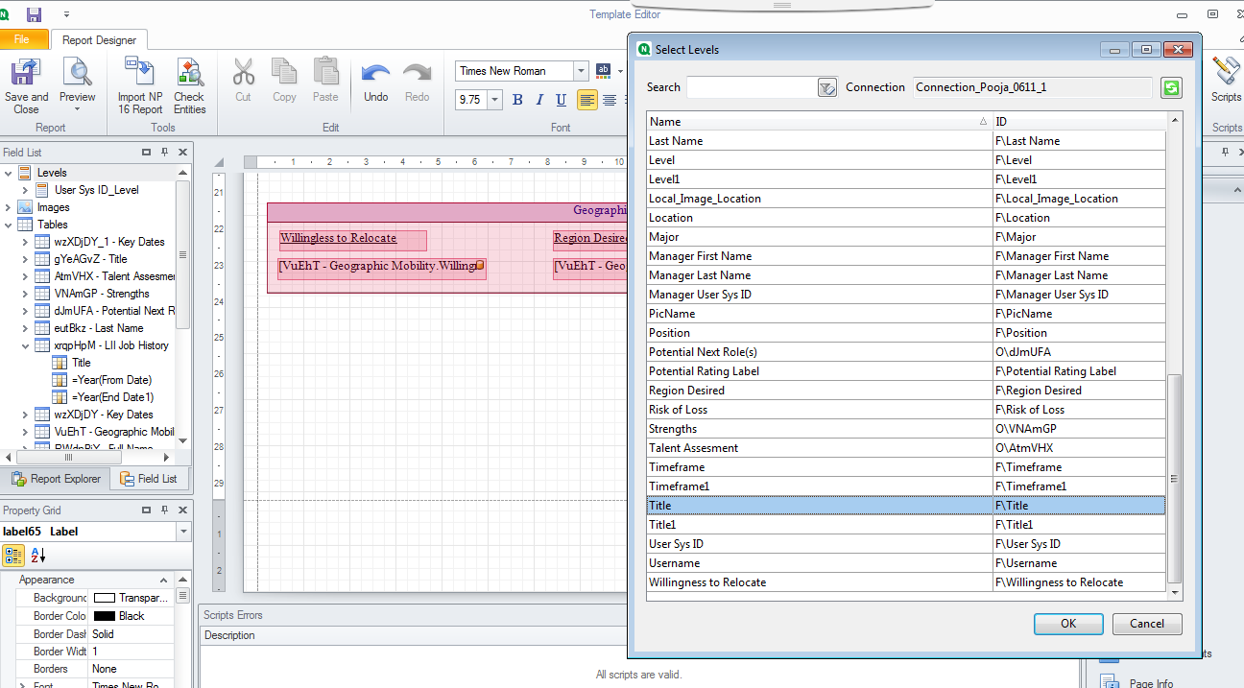The width and height of the screenshot is (1244, 688).
Task: Click the quick-access Save floppy icon
Action: coord(35,14)
